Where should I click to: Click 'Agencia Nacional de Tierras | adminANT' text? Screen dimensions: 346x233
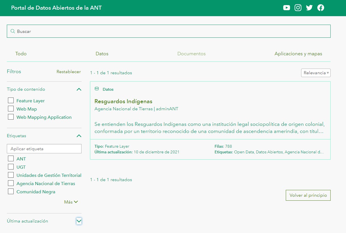click(136, 109)
